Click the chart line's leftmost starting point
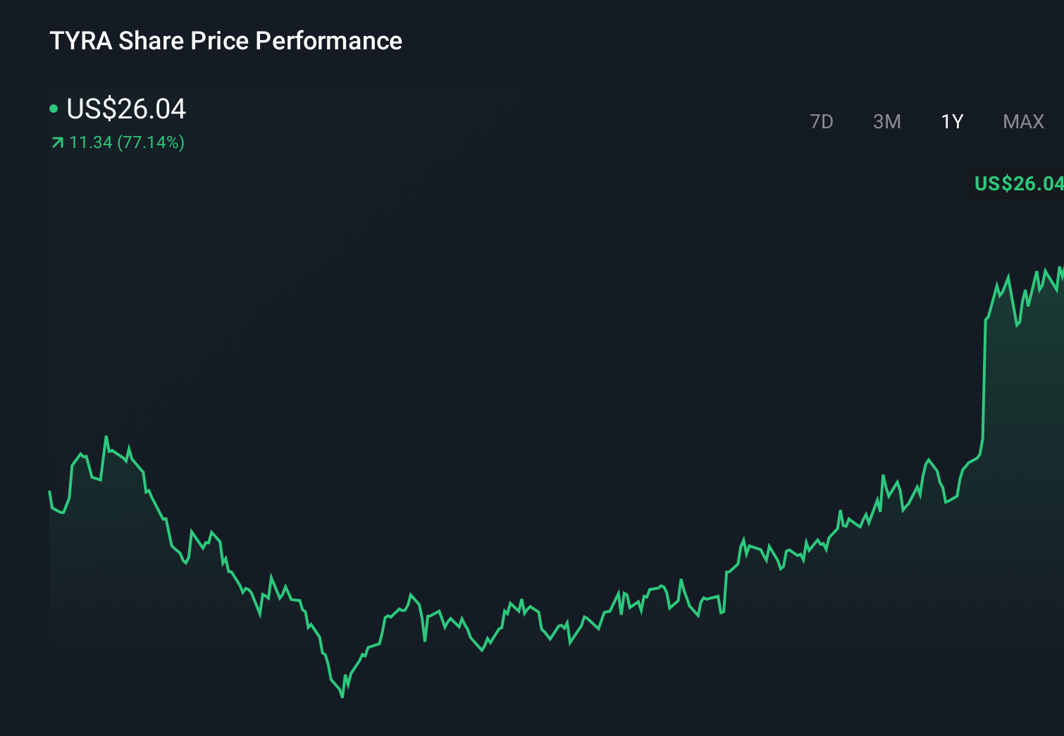The image size is (1064, 736). [x=49, y=491]
